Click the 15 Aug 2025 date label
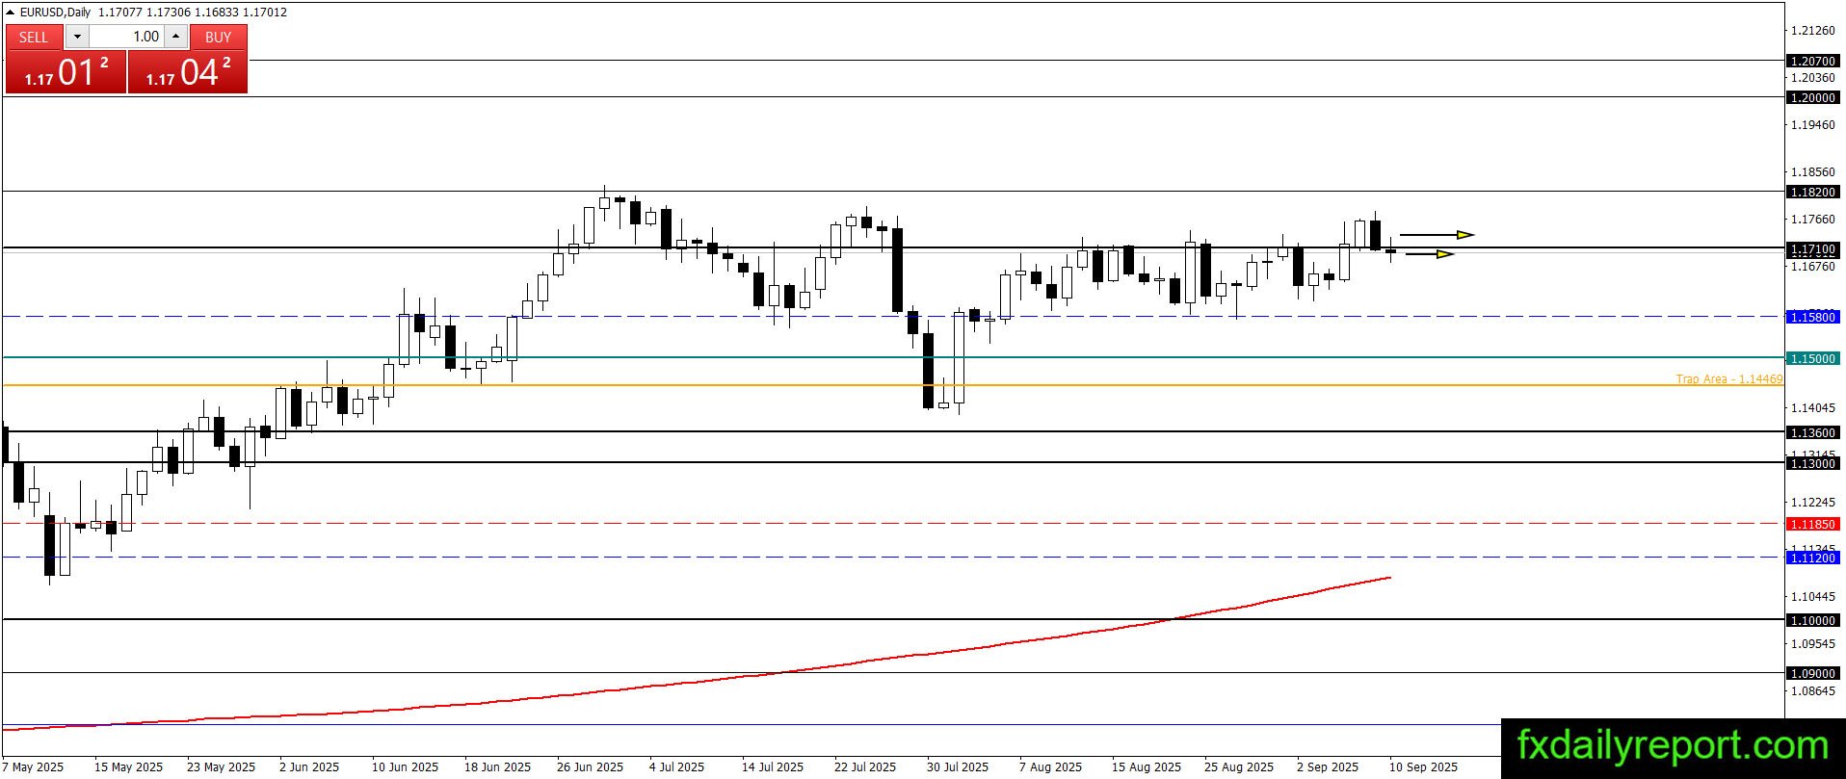Viewport: 1846px width, 779px height. tap(1147, 767)
